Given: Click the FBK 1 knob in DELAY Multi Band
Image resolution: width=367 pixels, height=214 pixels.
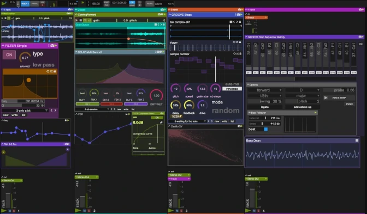Looking at the screenshot, I should (x=94, y=93).
